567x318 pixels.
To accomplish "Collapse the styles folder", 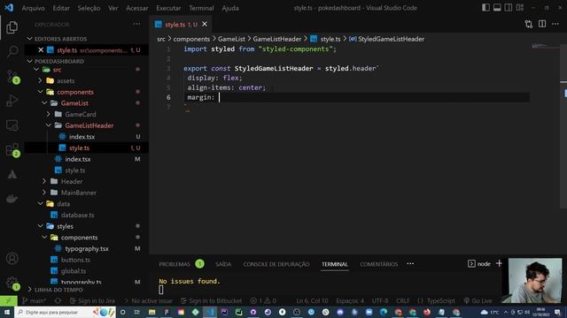I will [x=40, y=226].
